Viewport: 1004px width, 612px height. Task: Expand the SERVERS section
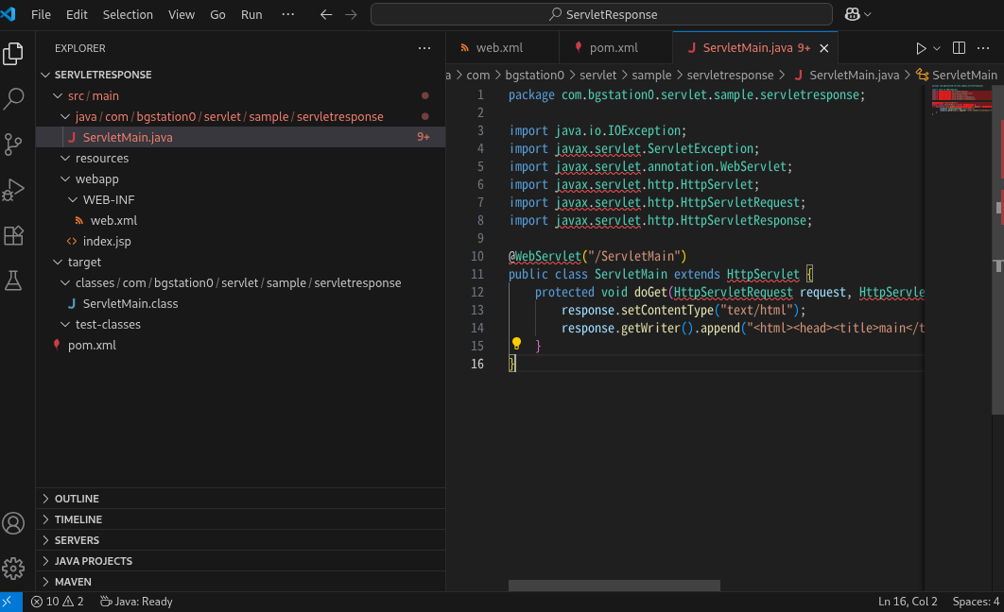241,539
